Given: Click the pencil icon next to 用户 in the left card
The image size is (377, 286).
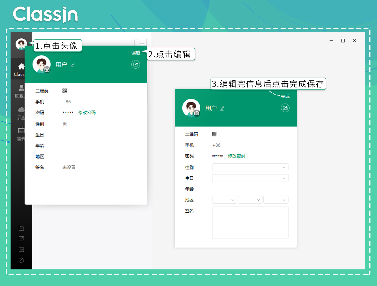Looking at the screenshot, I should point(72,65).
